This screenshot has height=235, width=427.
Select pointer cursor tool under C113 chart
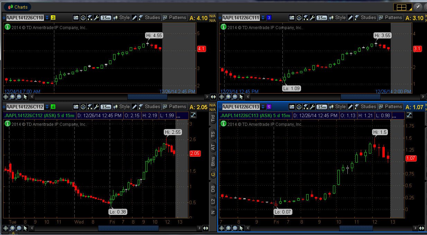click(241, 228)
